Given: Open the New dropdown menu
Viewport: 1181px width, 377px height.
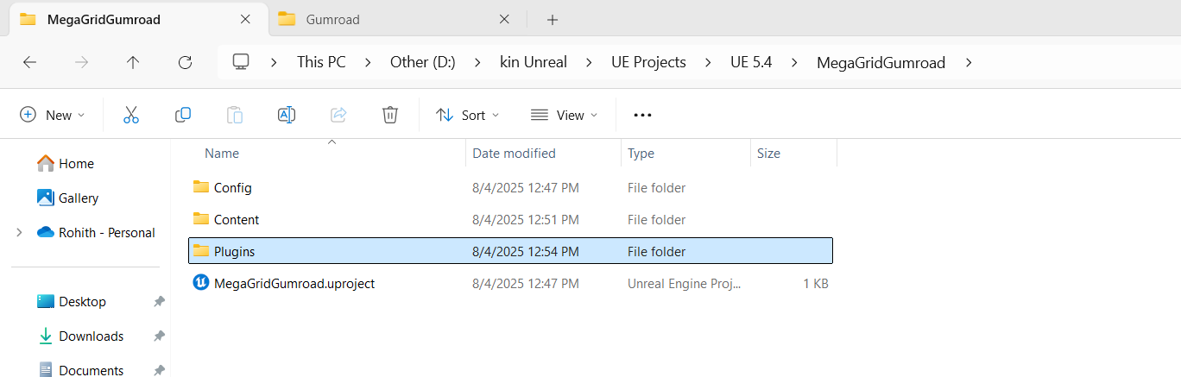Looking at the screenshot, I should [53, 115].
